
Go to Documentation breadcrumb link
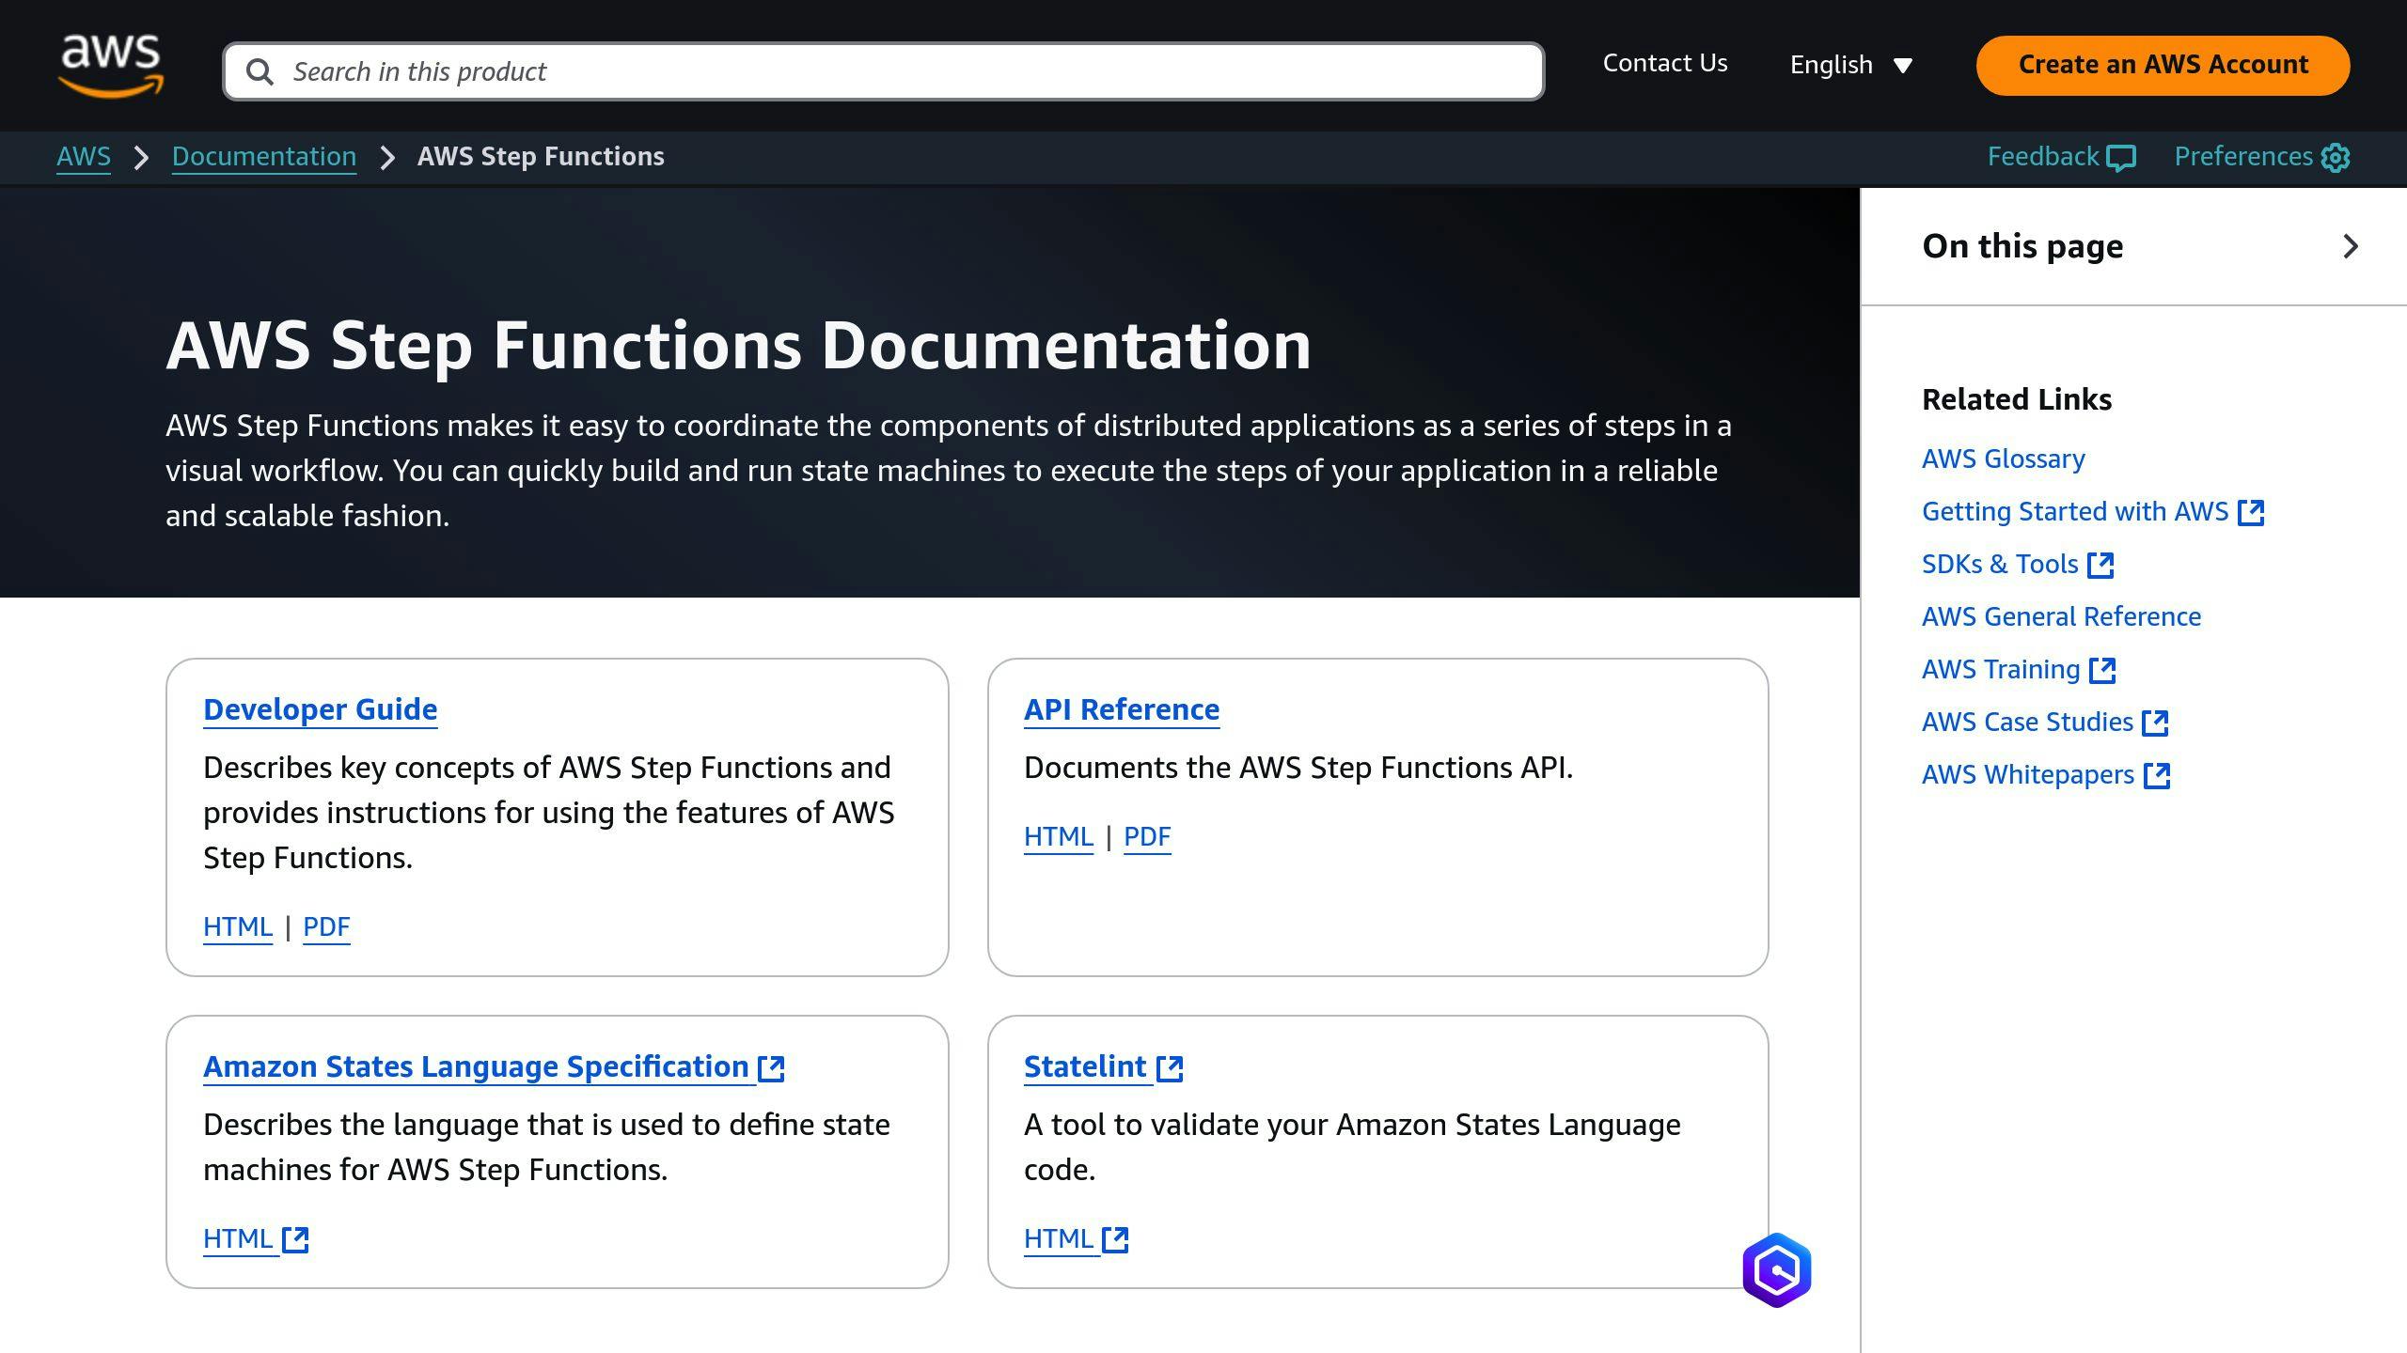click(x=264, y=156)
